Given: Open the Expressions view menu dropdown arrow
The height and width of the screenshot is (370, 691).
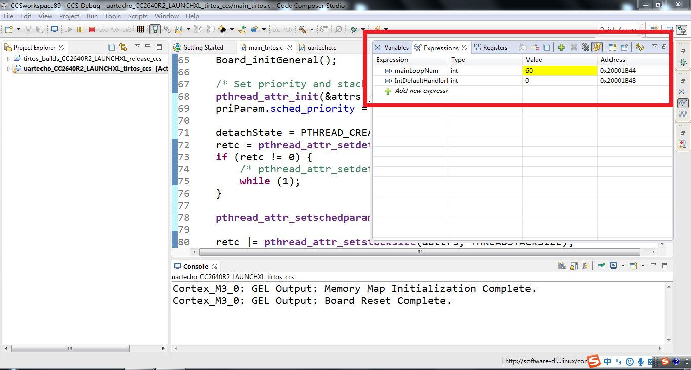Looking at the screenshot, I should tap(654, 47).
